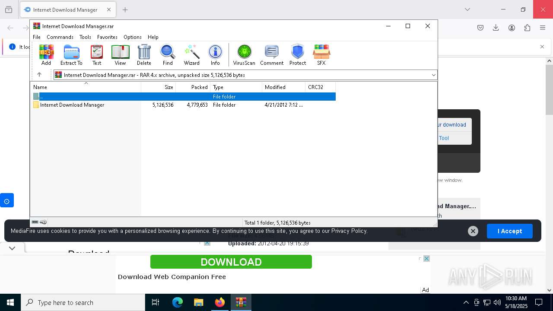Click the Delete trash can icon
Viewport: 553px width, 311px height.
click(x=144, y=55)
